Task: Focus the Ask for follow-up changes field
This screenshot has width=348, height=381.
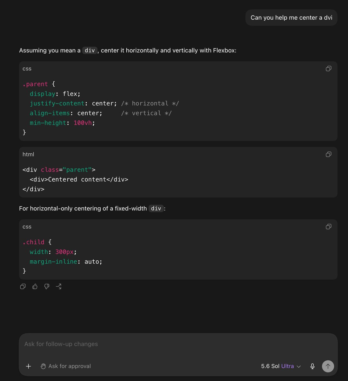Action: tap(178, 344)
